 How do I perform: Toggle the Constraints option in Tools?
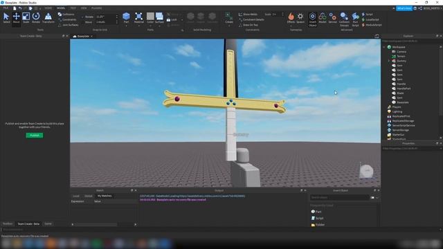pyautogui.click(x=67, y=19)
